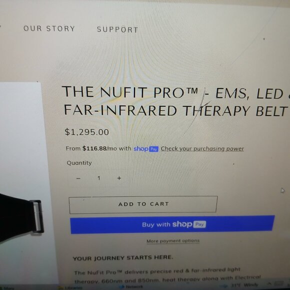Decrease quantity with the minus icon
This screenshot has height=290, width=290.
[78, 178]
